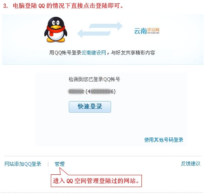Click the 与好友共享精彩内容 phrase
Image resolution: width=204 pixels, height=194 pixels.
[133, 52]
